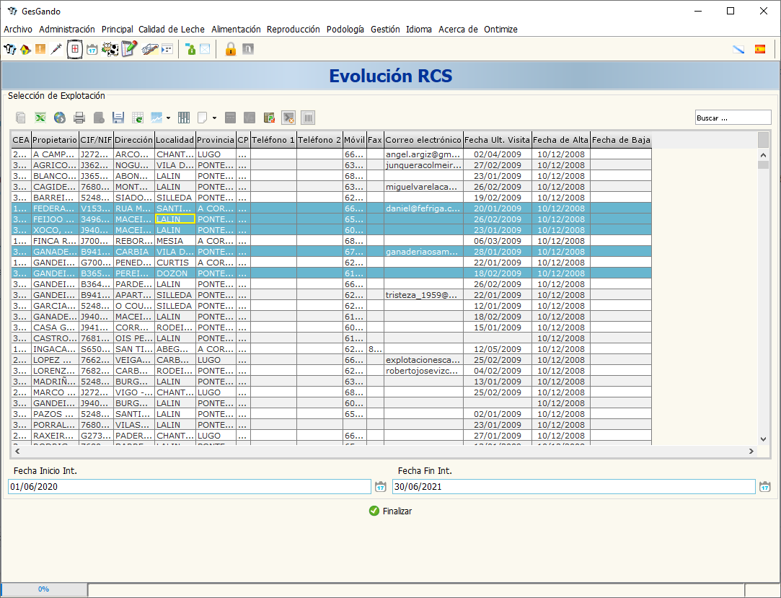This screenshot has width=781, height=598.
Task: Sort by Correo electrónico column header
Action: point(423,140)
